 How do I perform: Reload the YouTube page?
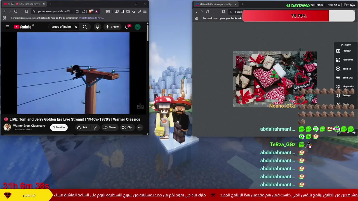click(16, 11)
